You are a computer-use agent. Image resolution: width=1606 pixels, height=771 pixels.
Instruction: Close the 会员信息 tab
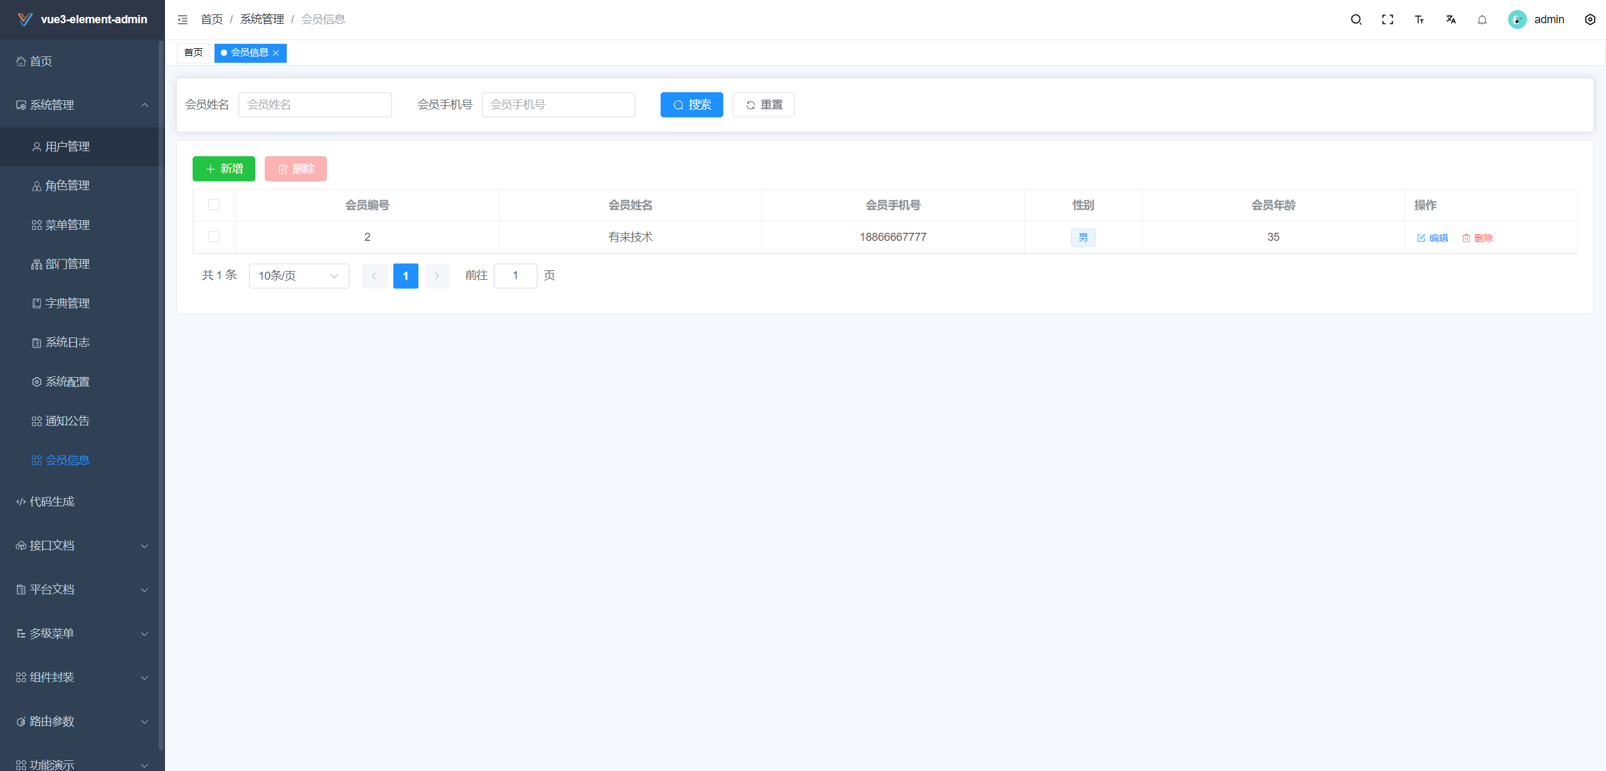pos(276,53)
